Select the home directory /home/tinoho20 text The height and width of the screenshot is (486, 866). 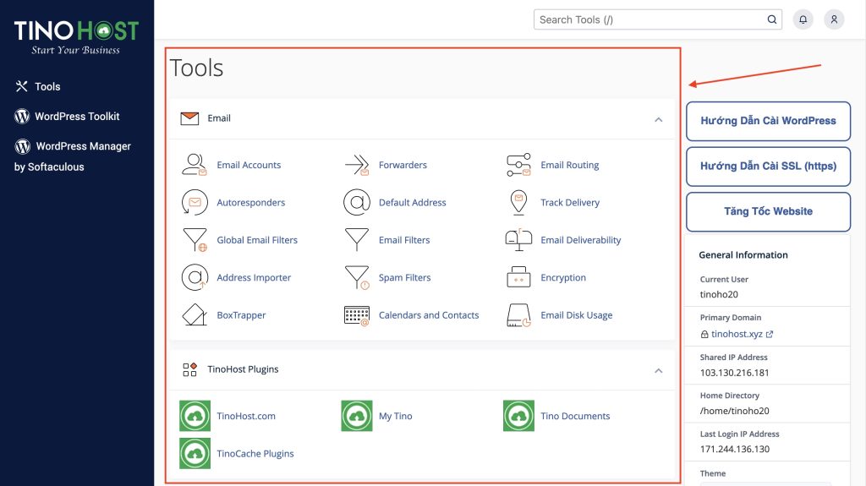(734, 410)
